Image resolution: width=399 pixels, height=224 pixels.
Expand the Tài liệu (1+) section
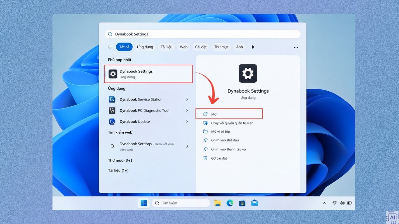pyautogui.click(x=118, y=170)
